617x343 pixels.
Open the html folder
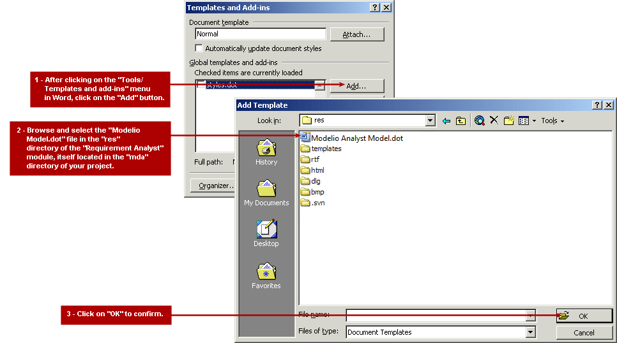click(x=312, y=170)
